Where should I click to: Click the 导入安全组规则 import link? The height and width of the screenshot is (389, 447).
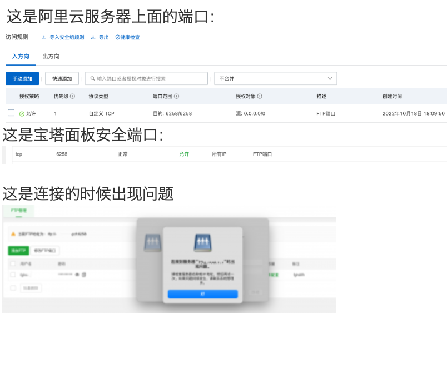click(67, 37)
